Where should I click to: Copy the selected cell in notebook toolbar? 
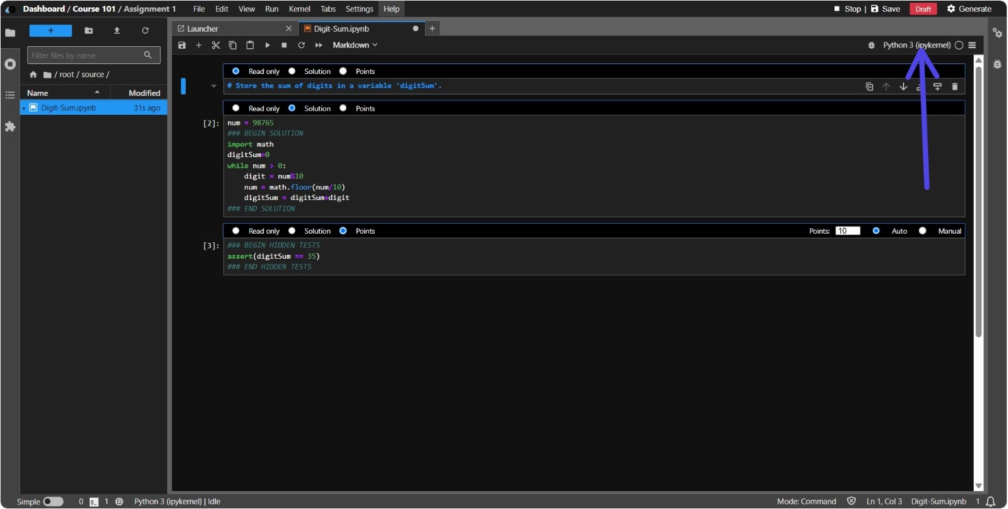pos(233,45)
